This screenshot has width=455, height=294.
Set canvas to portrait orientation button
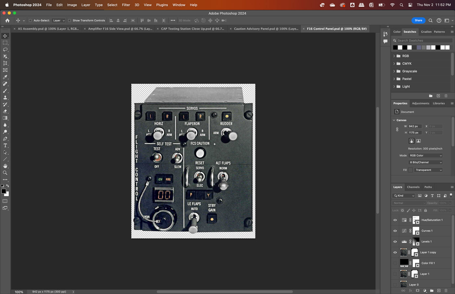tap(411, 141)
